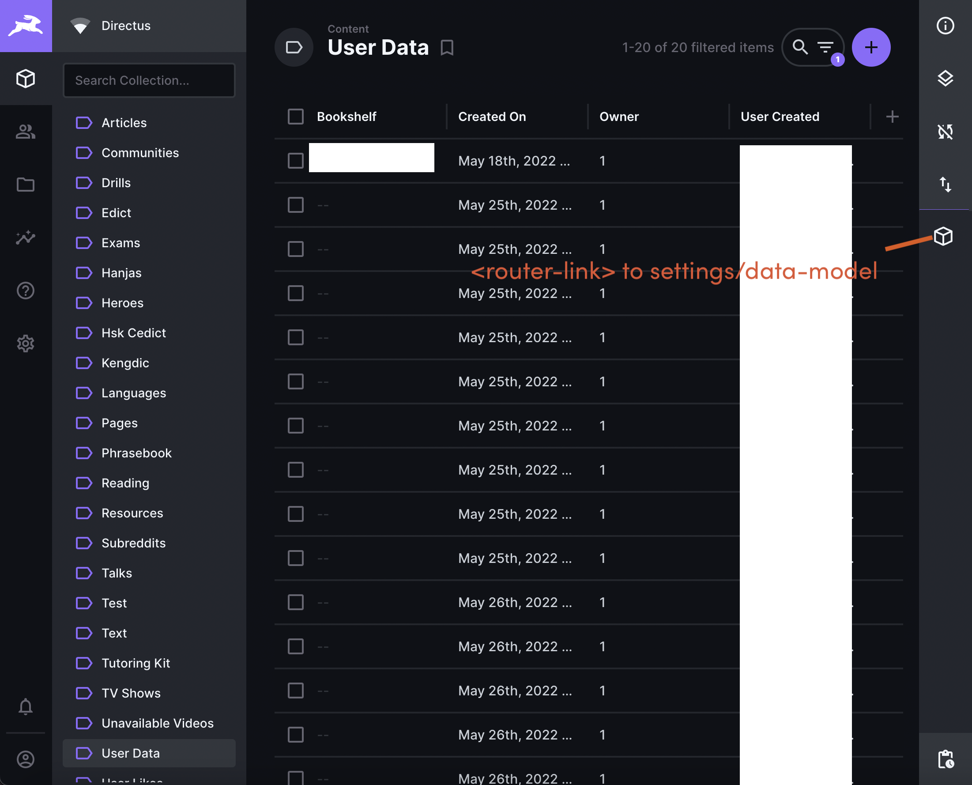Screen dimensions: 972x785
Task: Open the TV Shows collection
Action: (149, 693)
